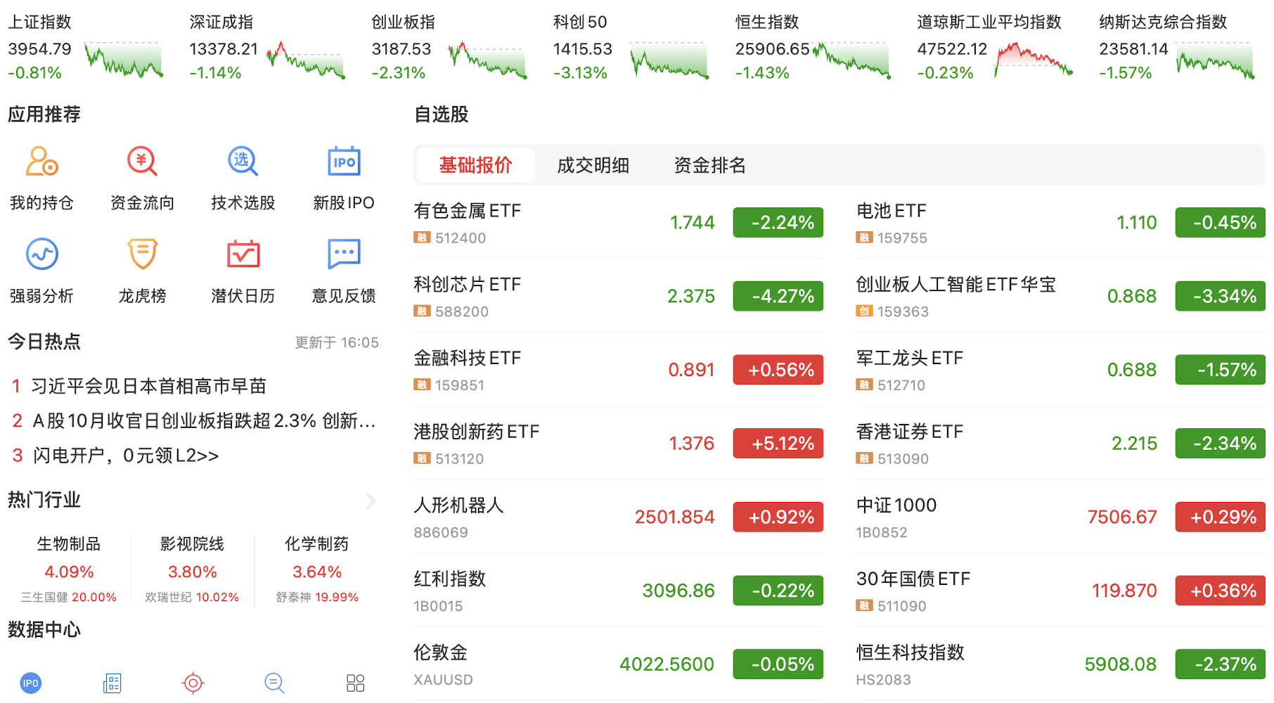Click the four-squares grid icon in 数据中心
Viewport: 1274px width, 703px height.
click(x=356, y=683)
